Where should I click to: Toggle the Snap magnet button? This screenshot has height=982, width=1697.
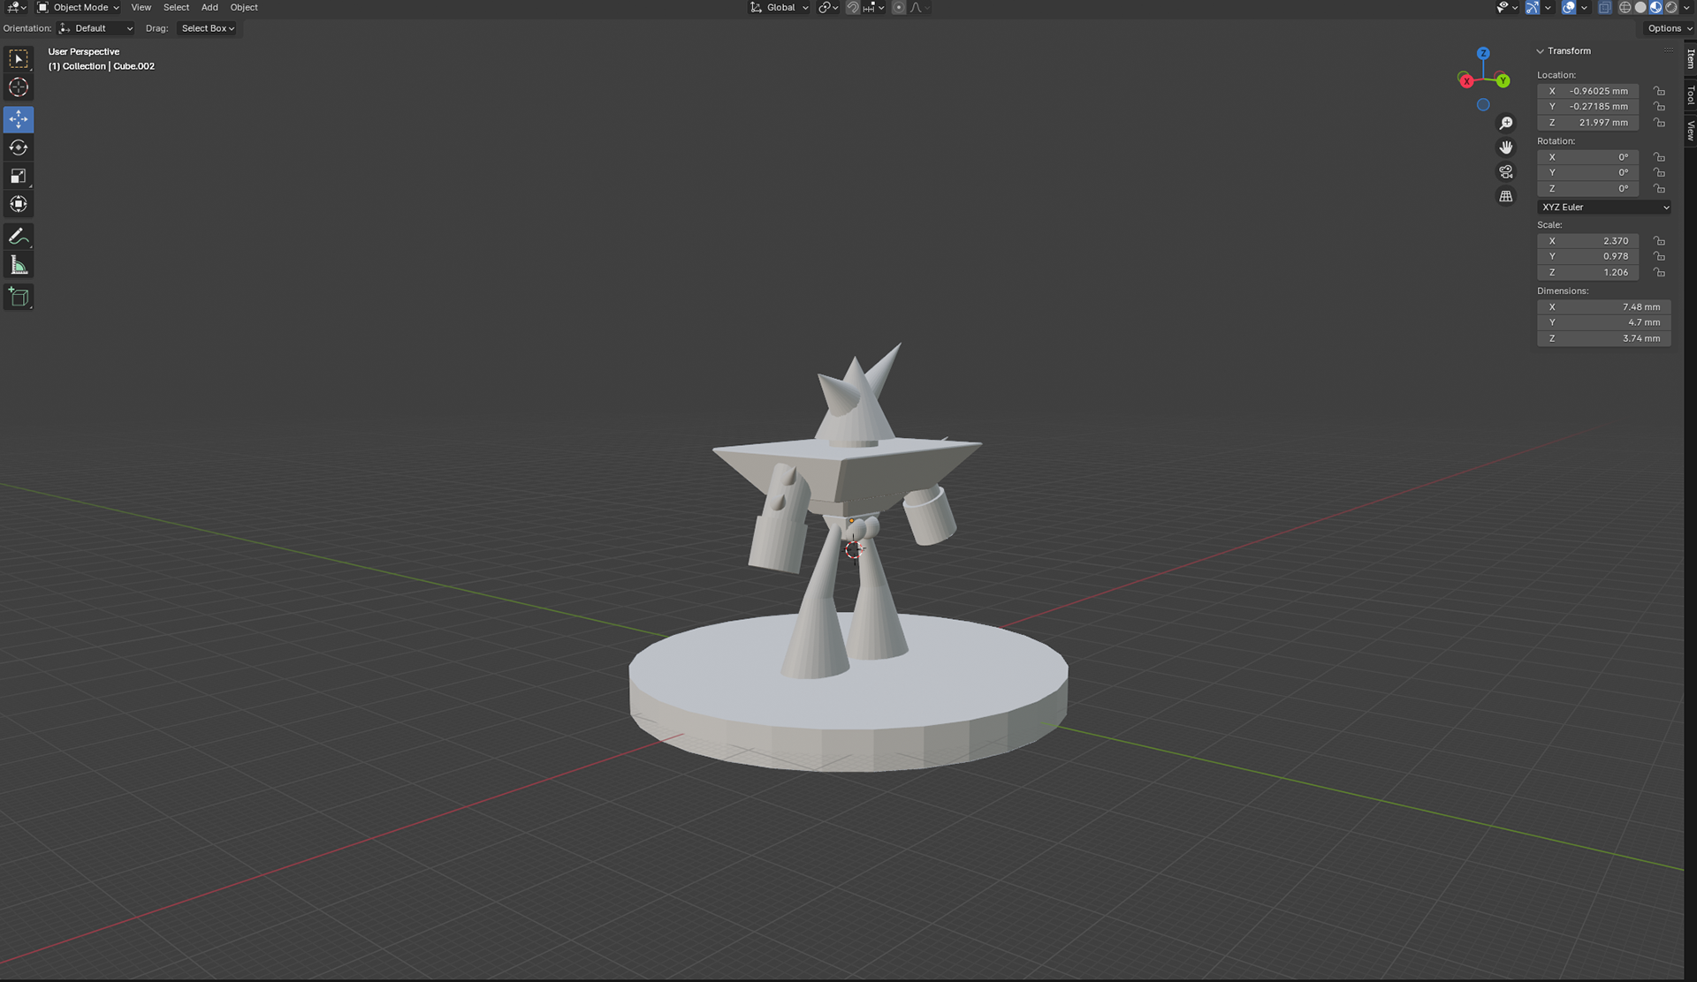(x=853, y=7)
